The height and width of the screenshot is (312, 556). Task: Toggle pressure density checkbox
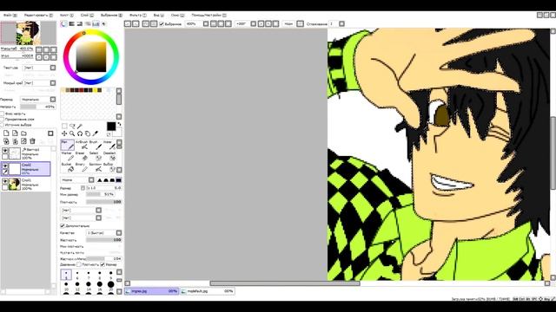tap(79, 264)
